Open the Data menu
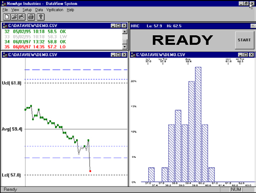 (x=39, y=10)
